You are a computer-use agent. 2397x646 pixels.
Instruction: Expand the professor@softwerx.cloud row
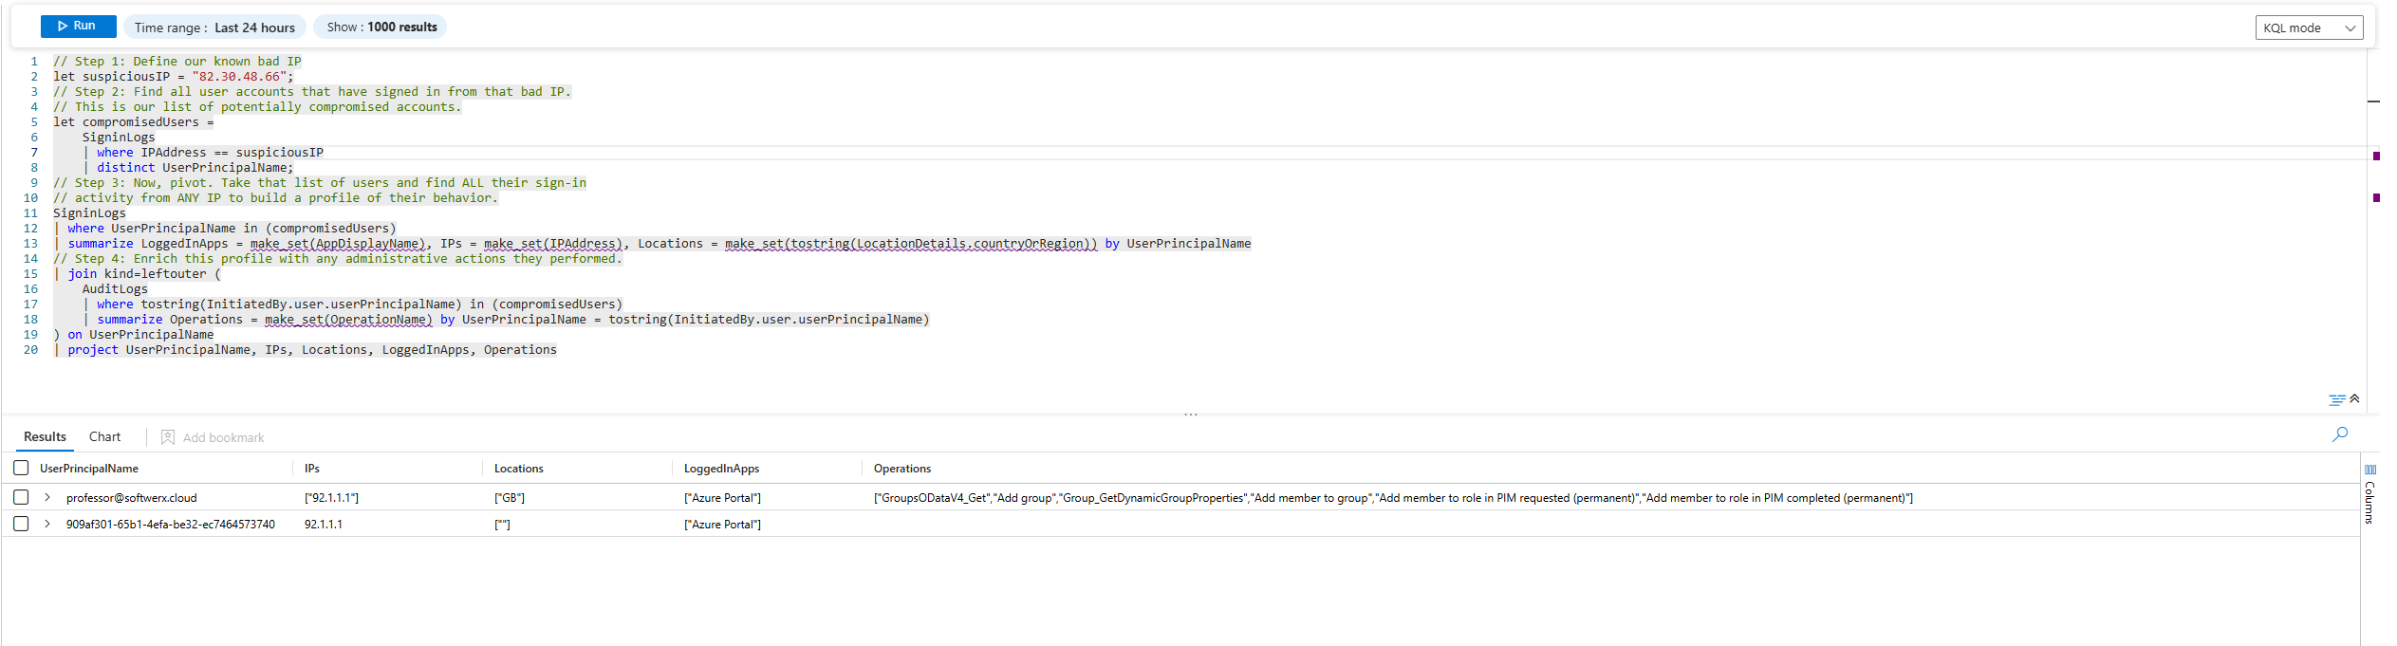click(47, 497)
